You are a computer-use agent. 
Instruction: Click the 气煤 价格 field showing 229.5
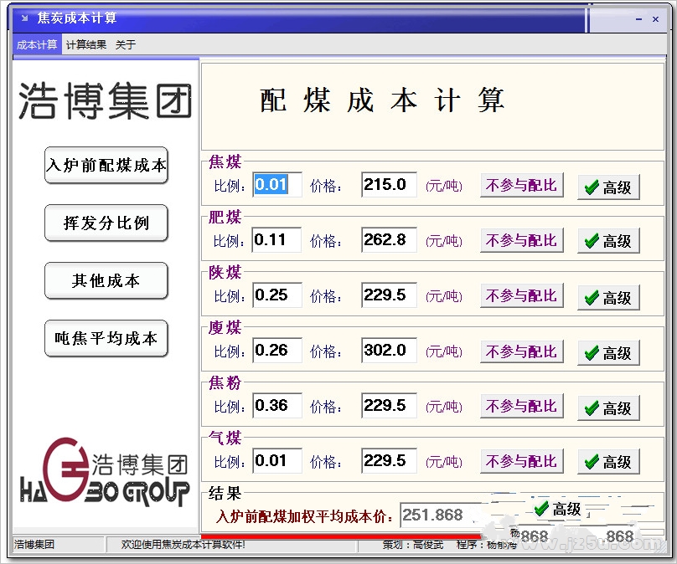click(x=389, y=460)
